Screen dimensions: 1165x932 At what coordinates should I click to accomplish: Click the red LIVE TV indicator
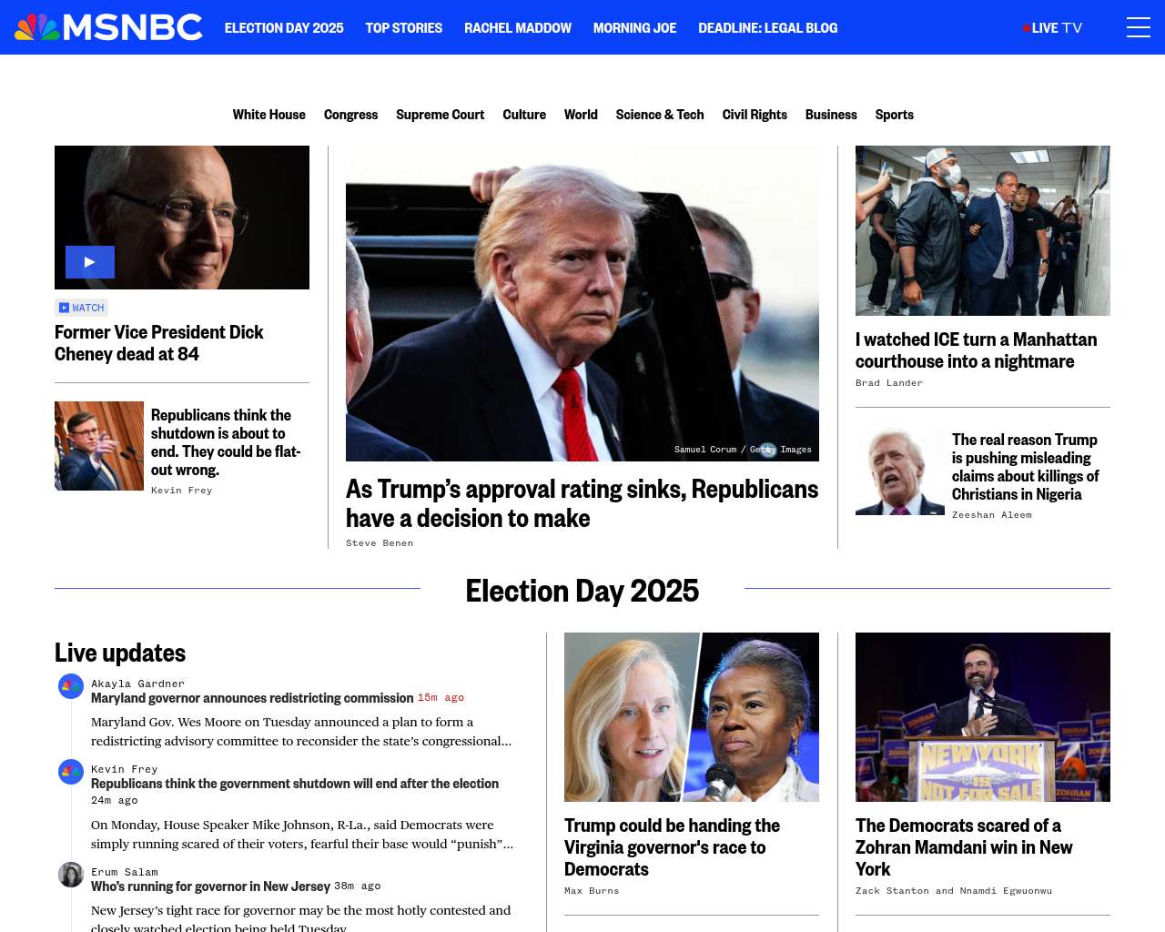1053,28
